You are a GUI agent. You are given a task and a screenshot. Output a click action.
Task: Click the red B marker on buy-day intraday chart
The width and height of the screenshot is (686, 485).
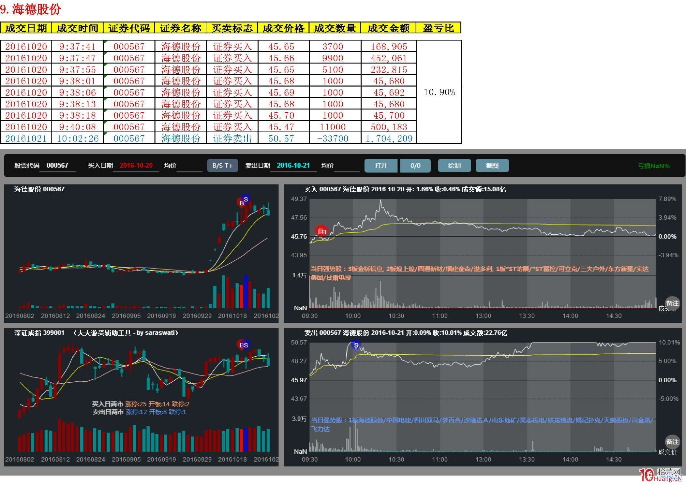pyautogui.click(x=322, y=231)
